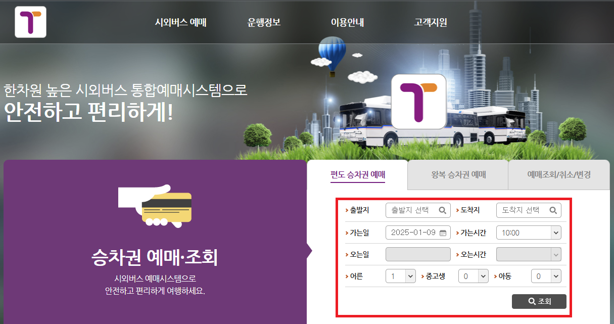Viewport: 614px width, 324px height.
Task: Click the 운행정보 menu item
Action: point(264,22)
